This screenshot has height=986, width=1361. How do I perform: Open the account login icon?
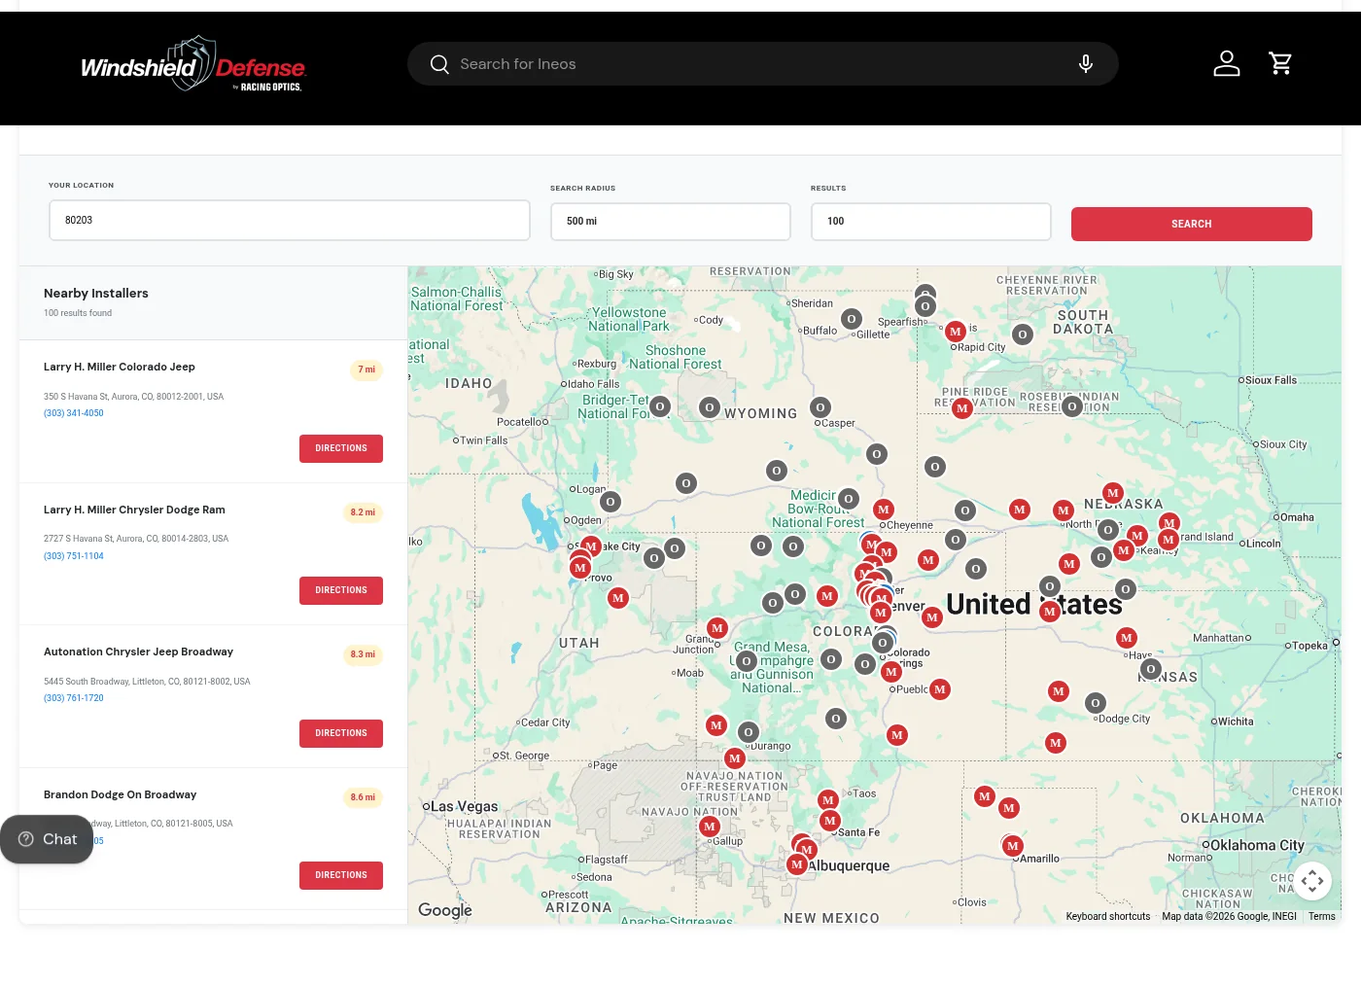tap(1227, 63)
